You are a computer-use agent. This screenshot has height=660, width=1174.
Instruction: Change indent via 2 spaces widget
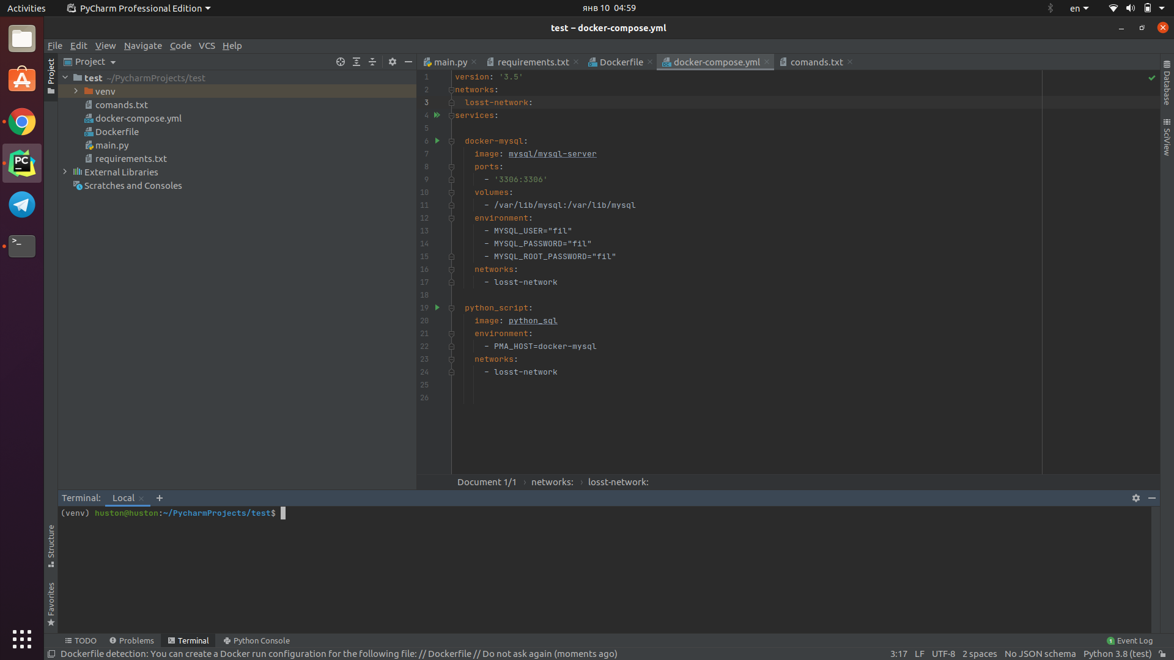pos(979,654)
